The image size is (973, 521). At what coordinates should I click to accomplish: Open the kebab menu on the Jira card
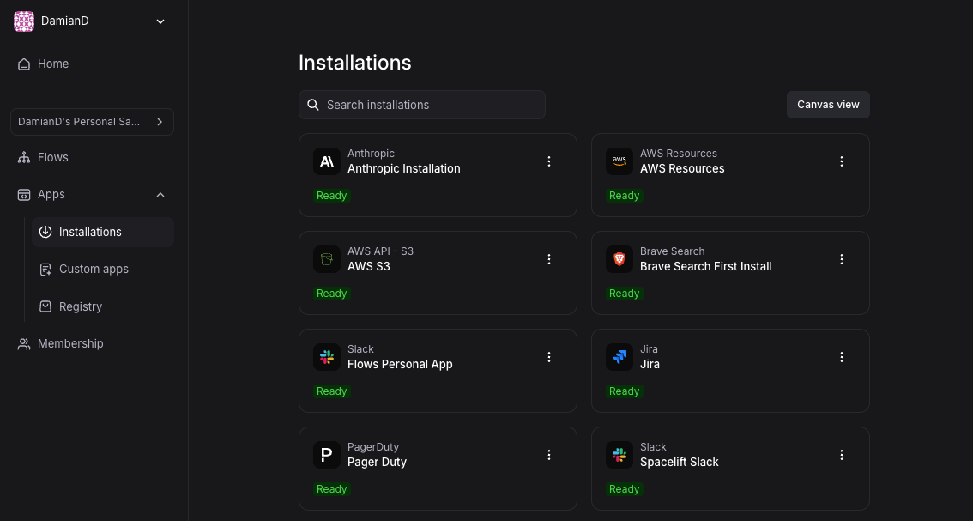(842, 357)
